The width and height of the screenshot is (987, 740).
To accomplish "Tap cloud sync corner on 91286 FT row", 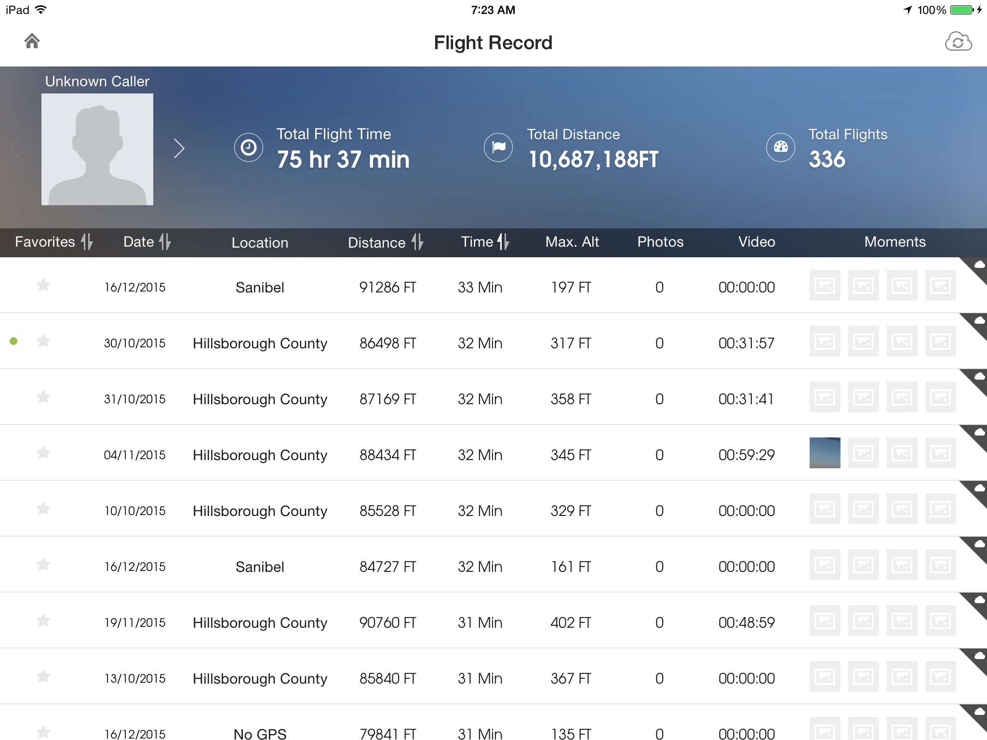I will [x=977, y=267].
